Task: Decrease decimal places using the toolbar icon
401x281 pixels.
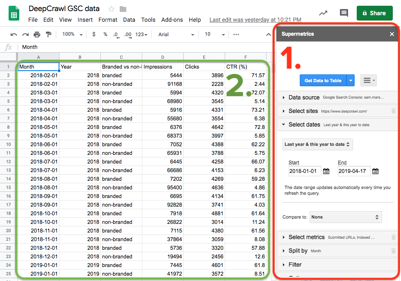Action: pyautogui.click(x=116, y=34)
